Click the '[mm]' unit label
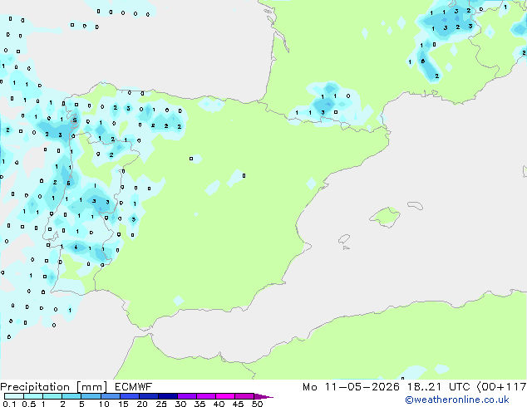Image resolution: width=527 pixels, height=407 pixels. (x=91, y=387)
